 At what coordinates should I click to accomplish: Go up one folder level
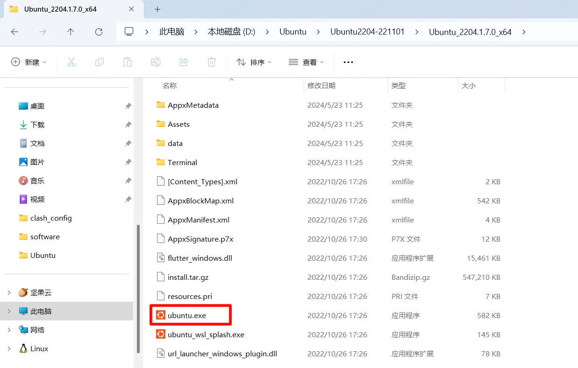(71, 32)
